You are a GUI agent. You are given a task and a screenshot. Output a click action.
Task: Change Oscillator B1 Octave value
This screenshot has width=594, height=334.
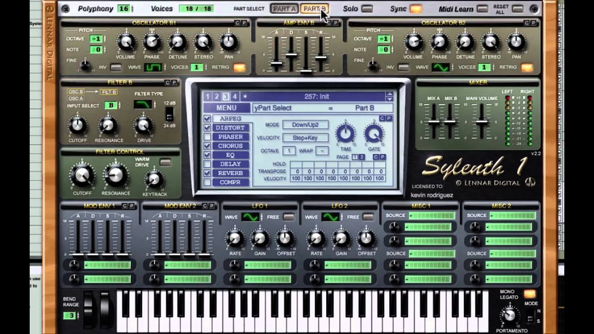96,39
